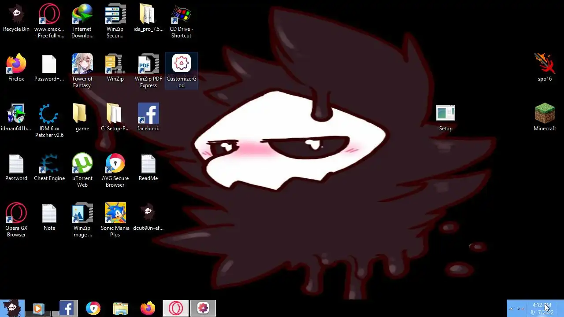This screenshot has height=317, width=564.
Task: Select the idman641b installer icon
Action: [16, 118]
